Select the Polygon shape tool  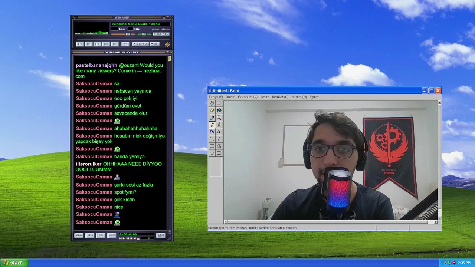pos(219,146)
